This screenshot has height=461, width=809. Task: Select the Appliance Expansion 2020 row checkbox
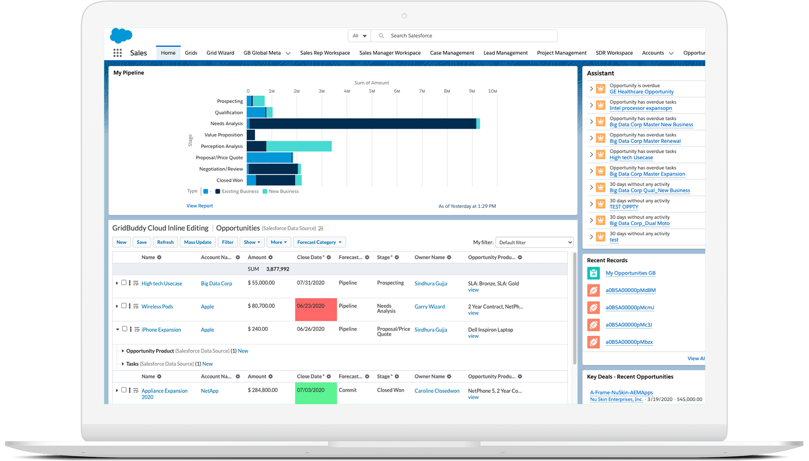[124, 390]
